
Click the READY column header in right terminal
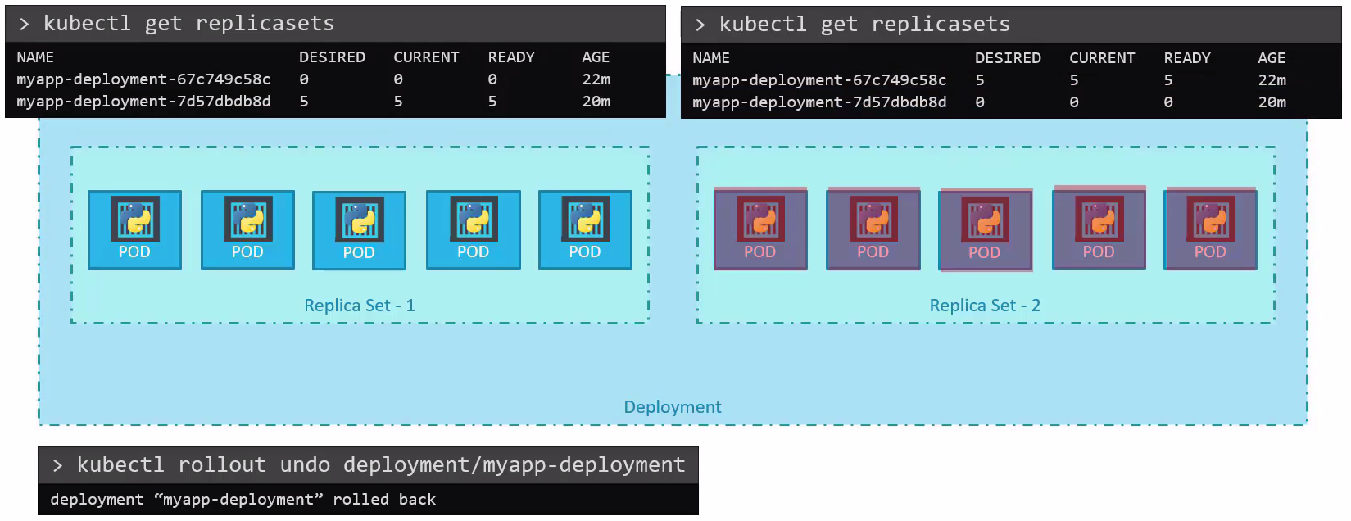1187,58
